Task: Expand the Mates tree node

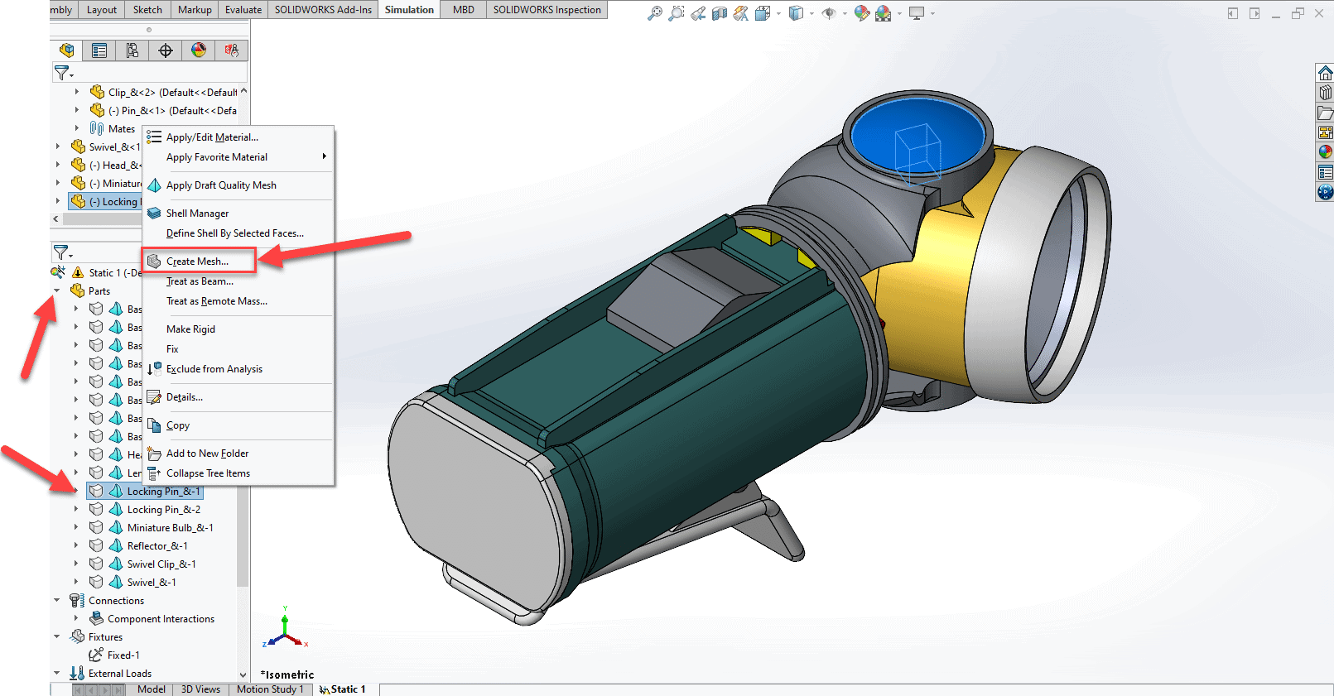Action: [x=77, y=128]
